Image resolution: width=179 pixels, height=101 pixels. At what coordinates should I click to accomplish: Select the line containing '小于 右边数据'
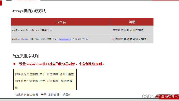click(x=44, y=81)
